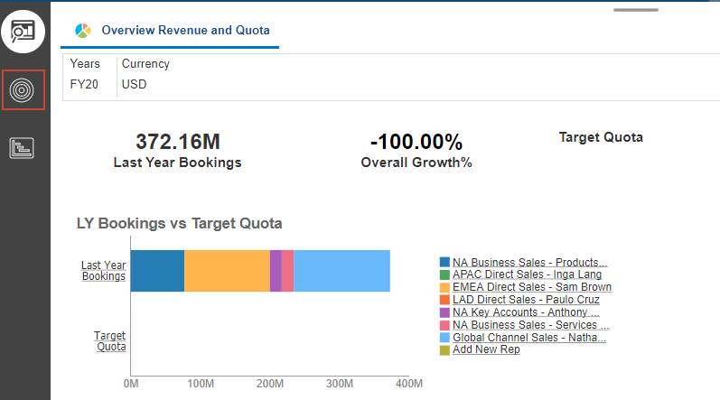Click Global Channel Sales legend entry

[529, 338]
